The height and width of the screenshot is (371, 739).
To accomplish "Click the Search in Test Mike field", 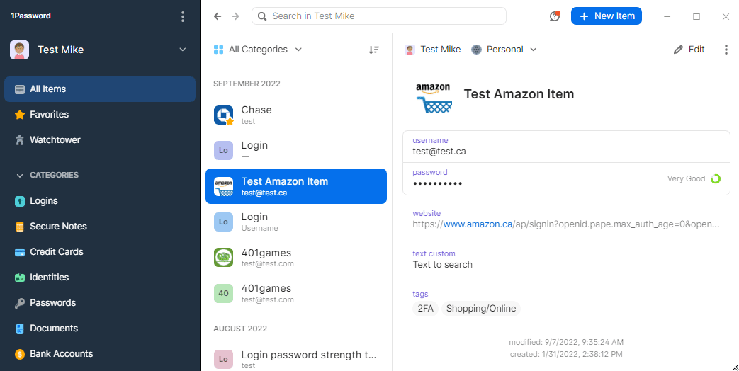I will coord(379,16).
